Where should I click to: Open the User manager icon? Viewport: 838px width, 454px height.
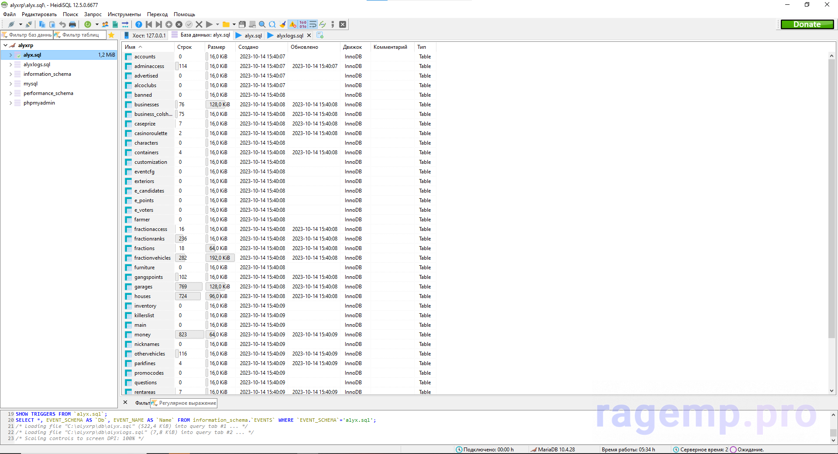pos(105,24)
